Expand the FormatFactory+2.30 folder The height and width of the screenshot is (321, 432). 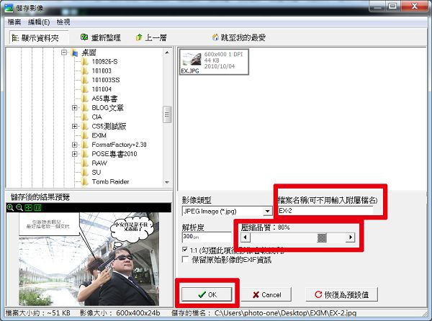pyautogui.click(x=74, y=145)
